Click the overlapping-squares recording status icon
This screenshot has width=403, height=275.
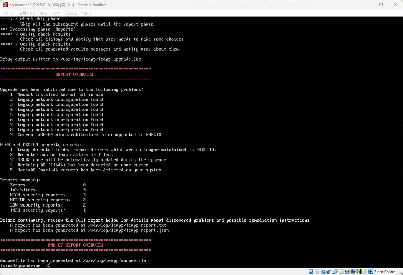click(x=353, y=272)
